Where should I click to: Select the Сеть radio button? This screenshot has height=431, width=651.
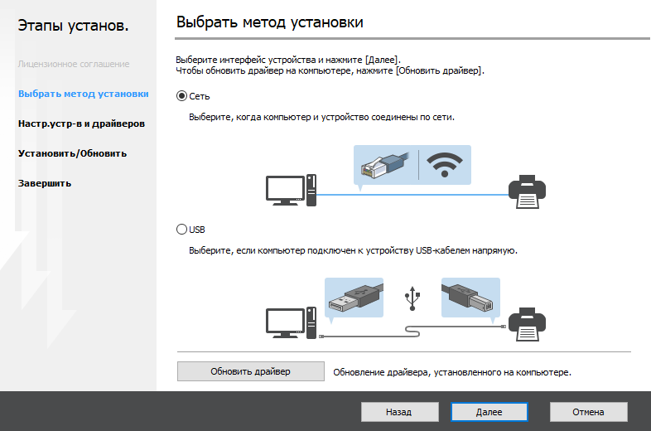(x=181, y=96)
